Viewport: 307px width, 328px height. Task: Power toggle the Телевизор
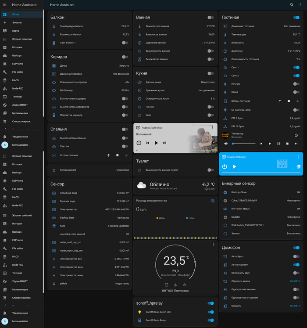tap(296, 135)
